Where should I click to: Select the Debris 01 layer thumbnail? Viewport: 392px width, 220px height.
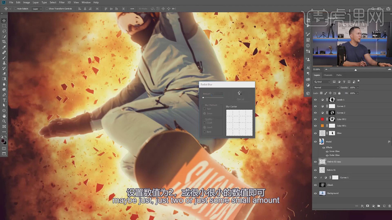(322, 170)
